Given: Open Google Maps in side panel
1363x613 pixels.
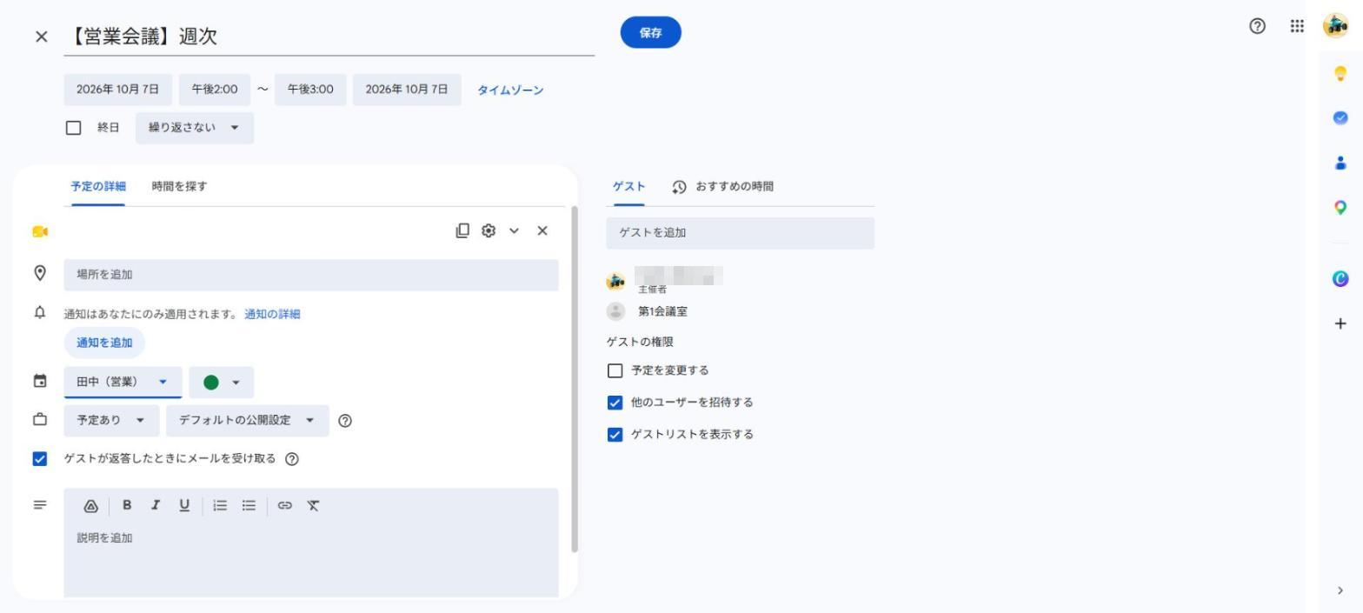Looking at the screenshot, I should point(1340,208).
